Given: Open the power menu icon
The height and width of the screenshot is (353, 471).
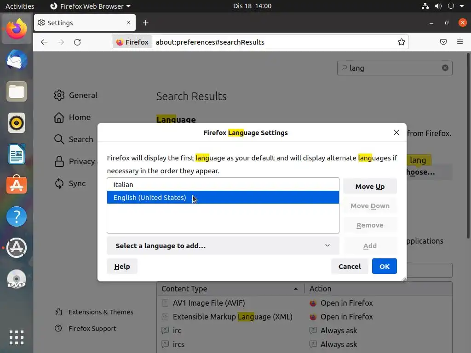Looking at the screenshot, I should click(451, 6).
